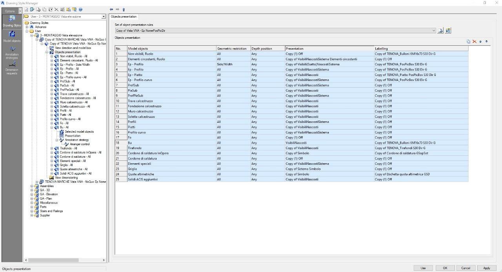Viewport: 502px width, 272px height.
Task: Open the User style category dropdown
Action: [104, 17]
